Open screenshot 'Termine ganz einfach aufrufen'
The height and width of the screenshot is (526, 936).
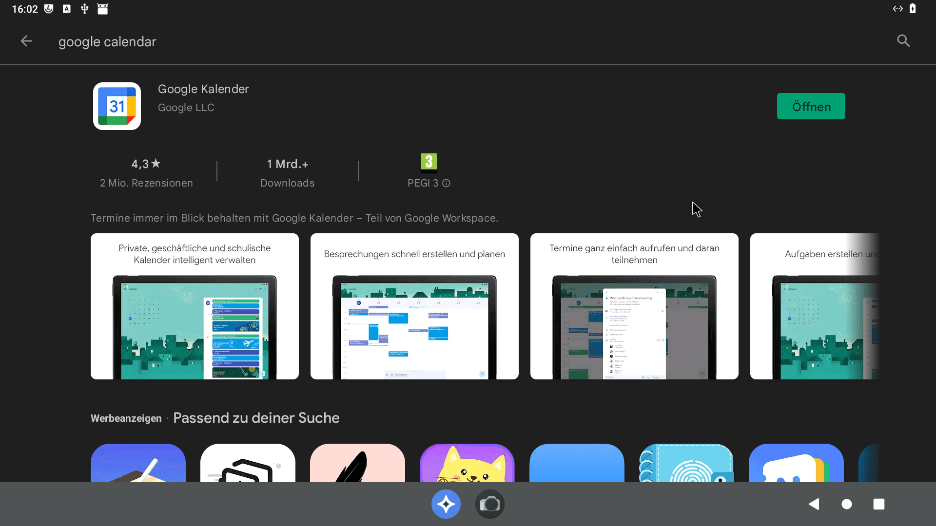point(634,306)
